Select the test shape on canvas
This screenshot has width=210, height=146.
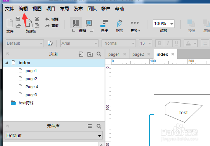(x=183, y=112)
